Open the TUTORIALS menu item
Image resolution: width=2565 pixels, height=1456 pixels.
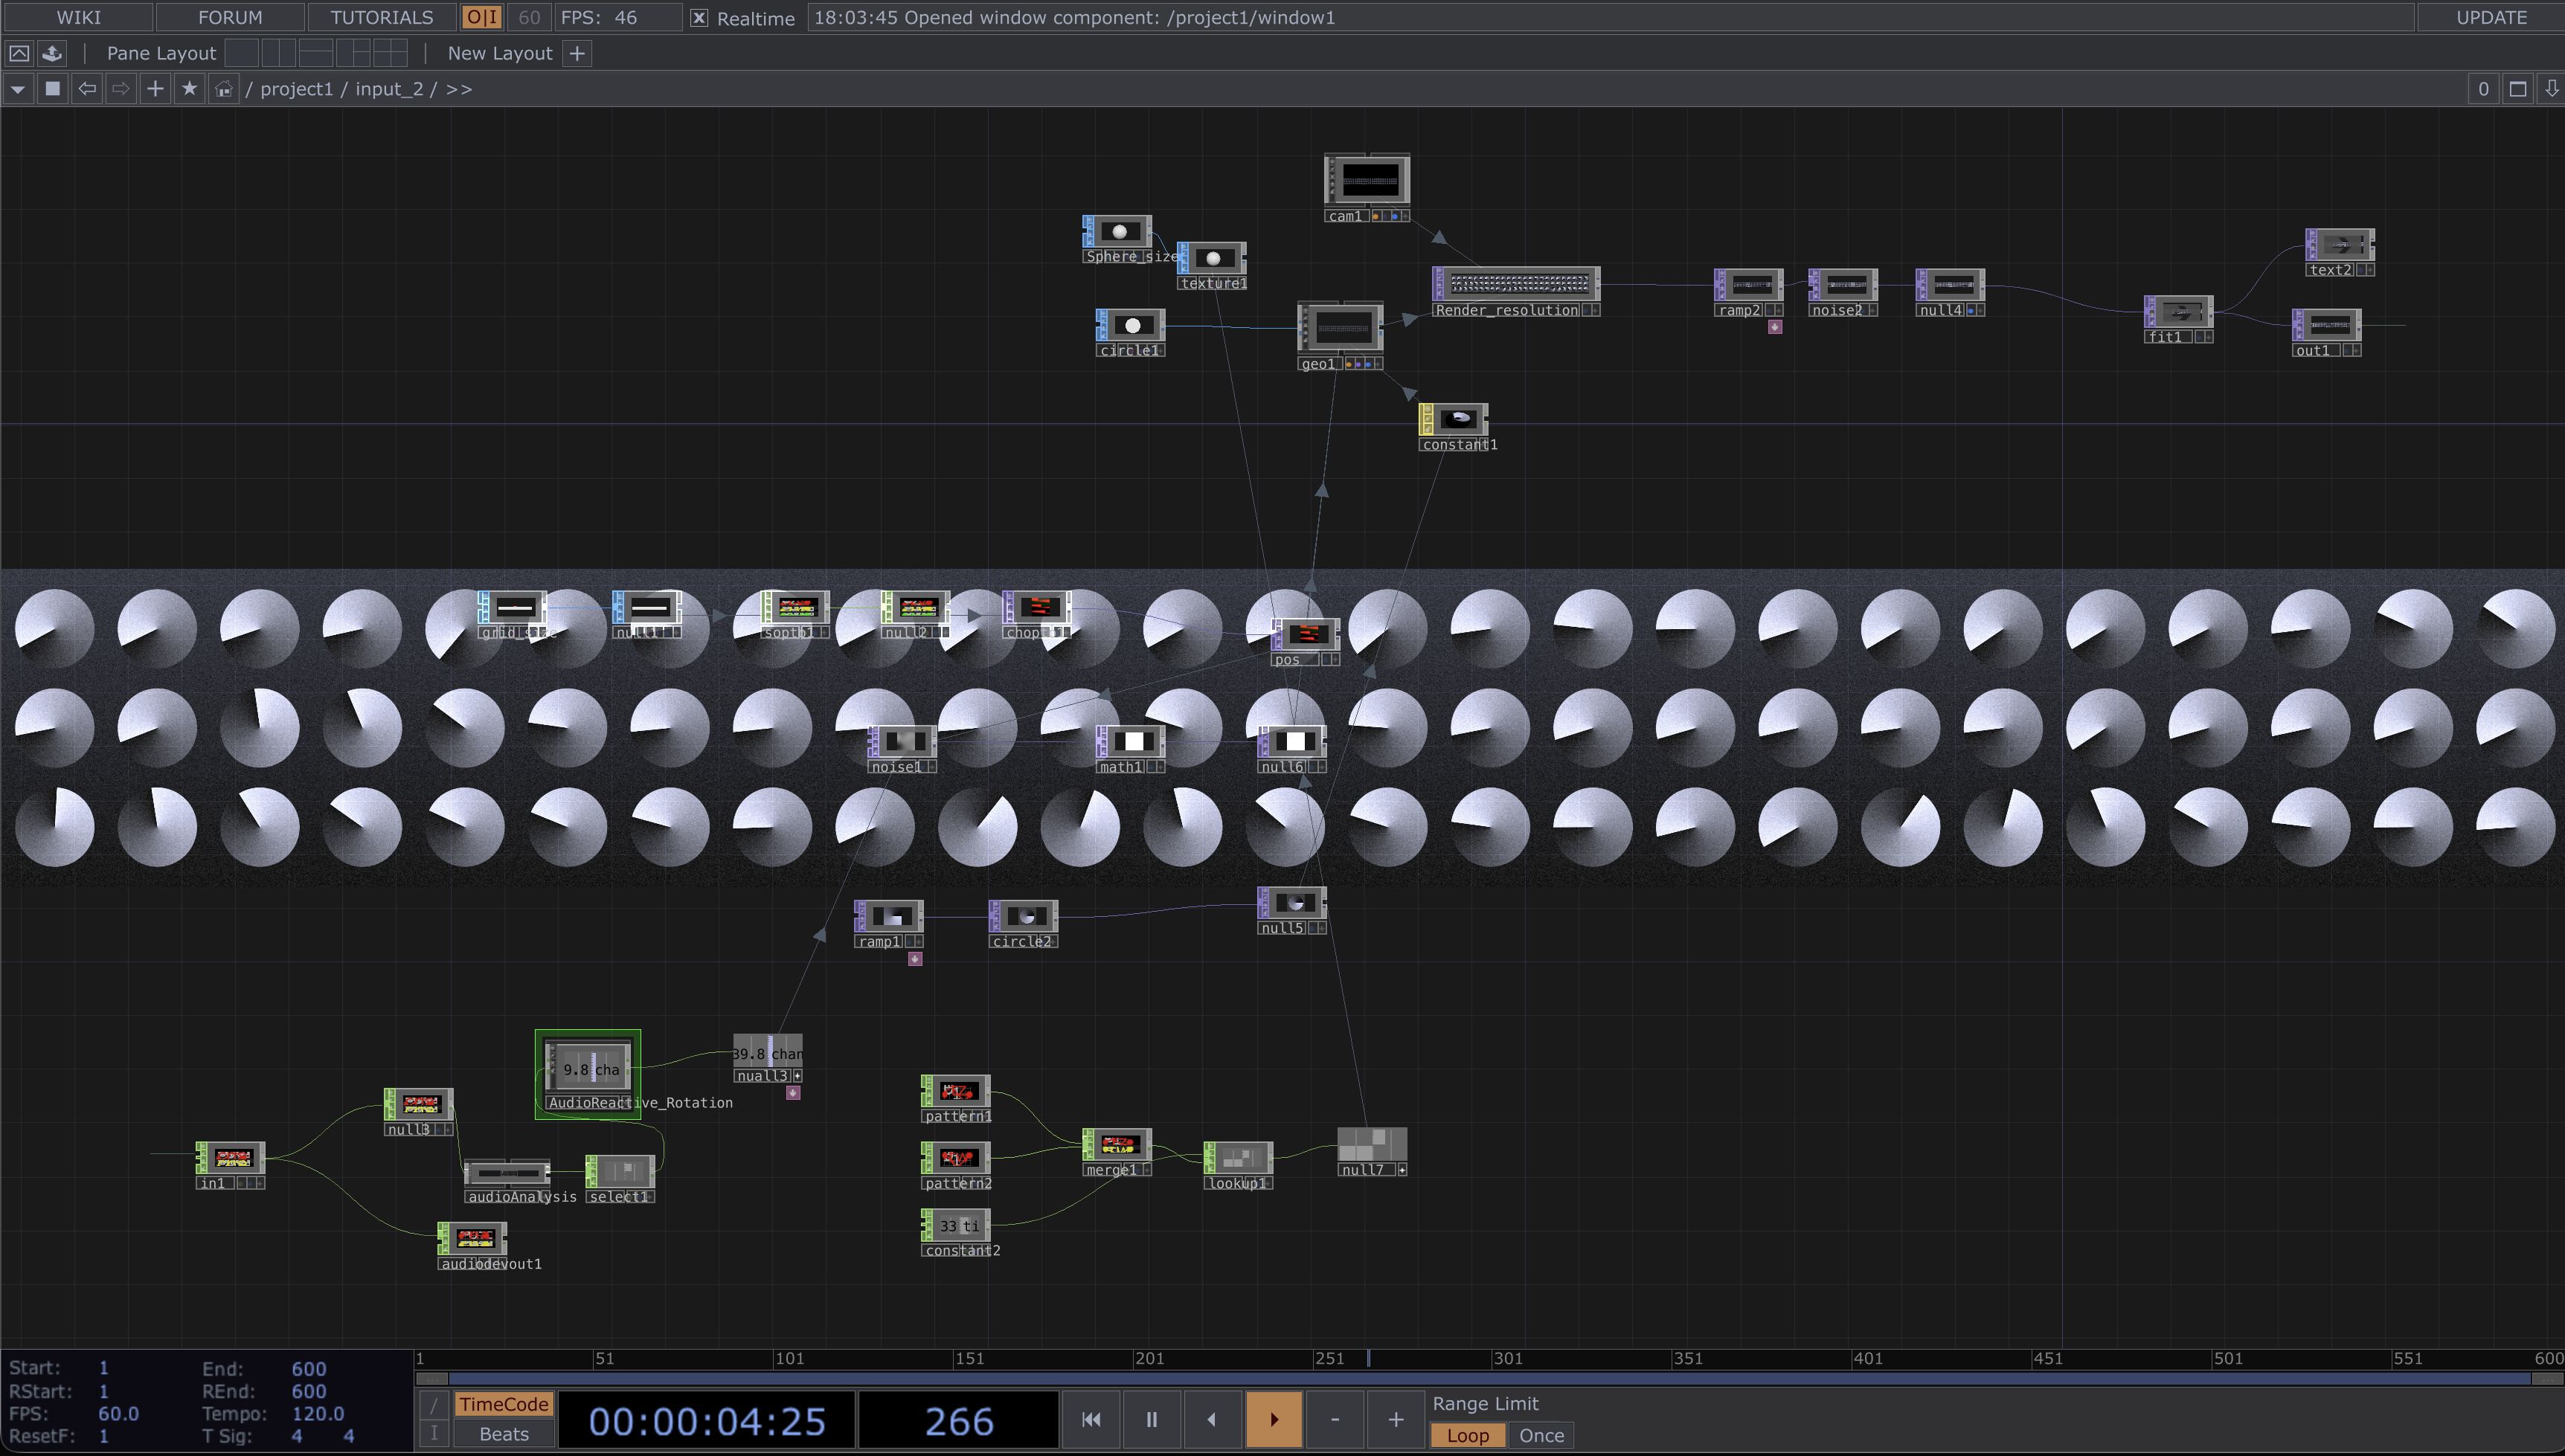(x=381, y=17)
